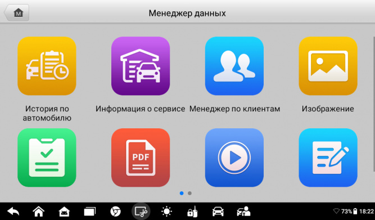The image size is (375, 220).
Task: Take a screenshot with the scissors screen icon
Action: [x=141, y=212]
